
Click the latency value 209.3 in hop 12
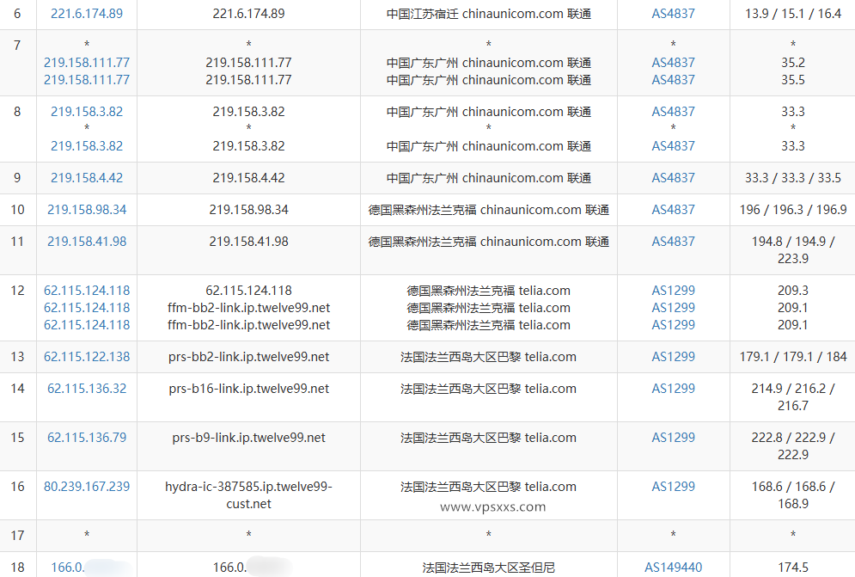pyautogui.click(x=793, y=291)
